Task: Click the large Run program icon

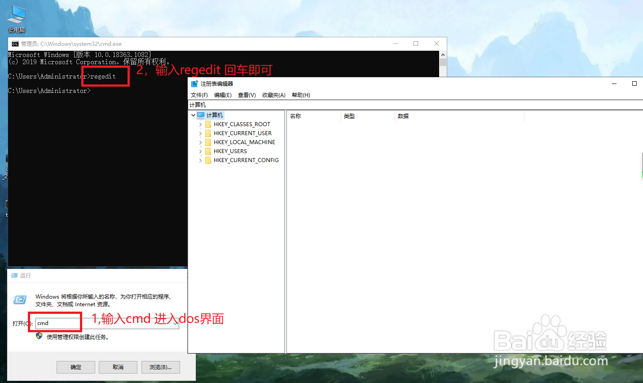Action: pos(20,299)
